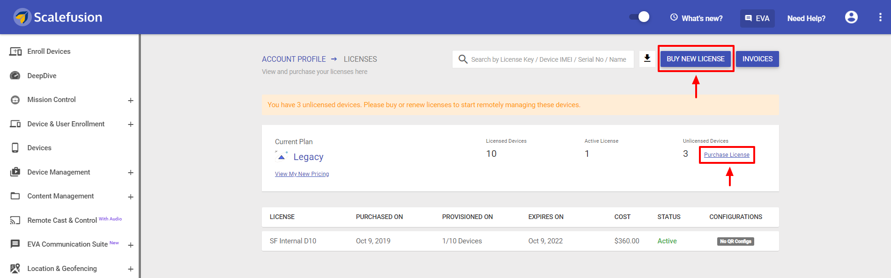Image resolution: width=891 pixels, height=278 pixels.
Task: Expand the Content Management section
Action: point(131,197)
